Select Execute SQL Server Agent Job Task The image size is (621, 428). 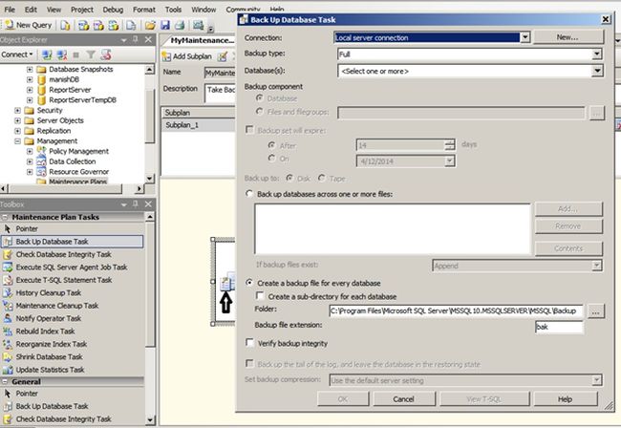[73, 267]
